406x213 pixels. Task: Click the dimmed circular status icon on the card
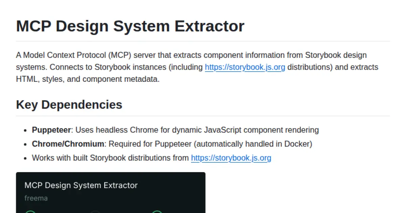[95, 212]
